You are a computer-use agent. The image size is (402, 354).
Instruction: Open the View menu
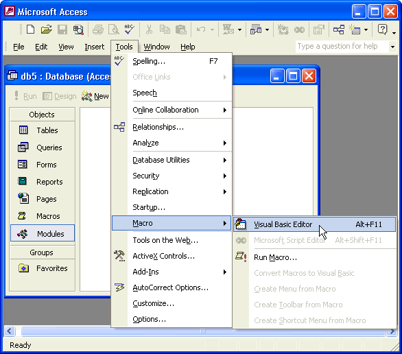(x=66, y=47)
